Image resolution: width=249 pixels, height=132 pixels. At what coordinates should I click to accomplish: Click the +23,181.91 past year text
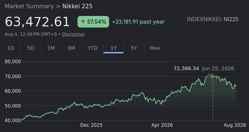pyautogui.click(x=138, y=22)
